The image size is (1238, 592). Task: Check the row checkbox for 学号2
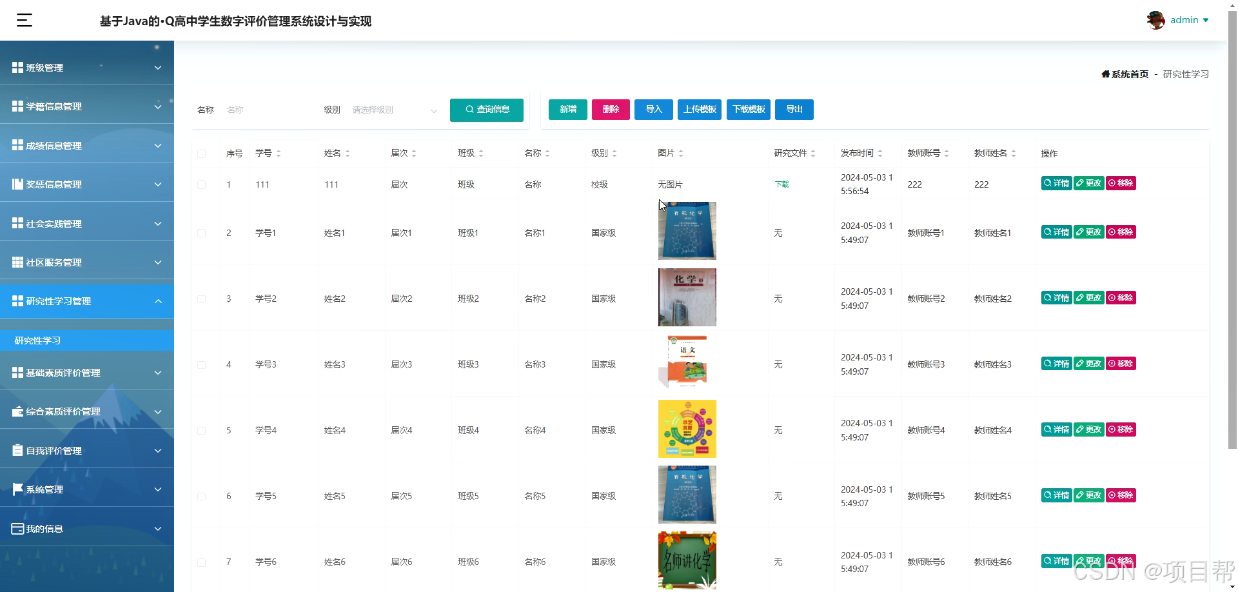coord(202,299)
